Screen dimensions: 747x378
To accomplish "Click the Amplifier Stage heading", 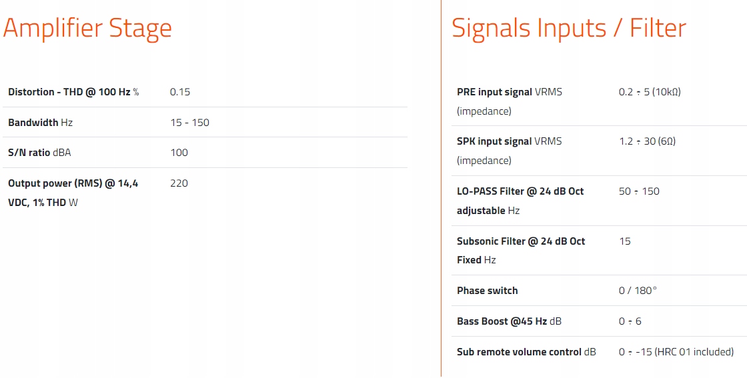I will click(87, 28).
